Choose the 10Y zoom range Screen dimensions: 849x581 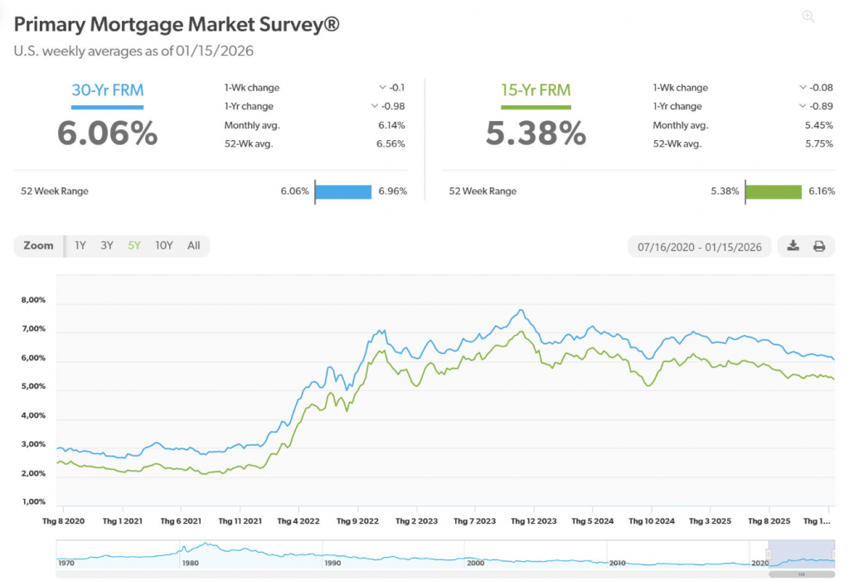[164, 245]
